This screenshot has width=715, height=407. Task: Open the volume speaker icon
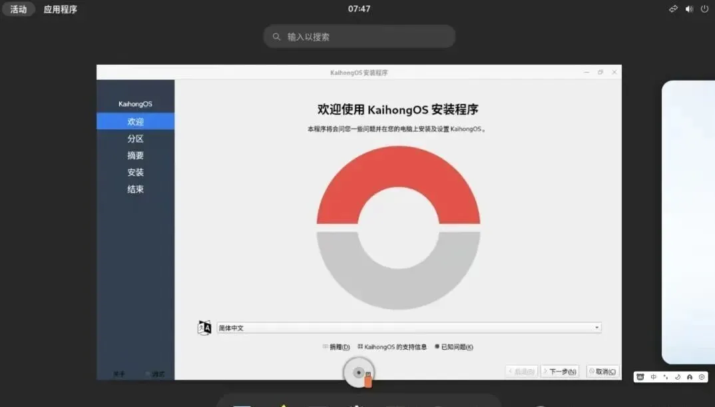689,9
